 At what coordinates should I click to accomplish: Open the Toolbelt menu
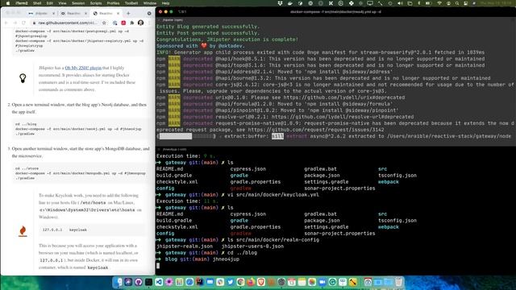click(131, 3)
